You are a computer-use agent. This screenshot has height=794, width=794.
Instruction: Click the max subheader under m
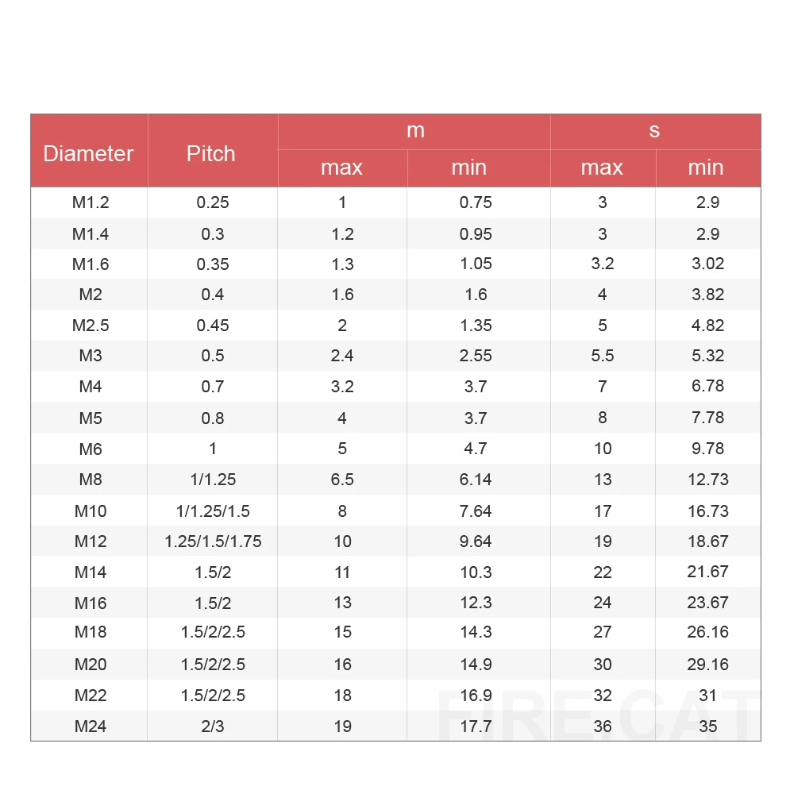[x=341, y=168]
